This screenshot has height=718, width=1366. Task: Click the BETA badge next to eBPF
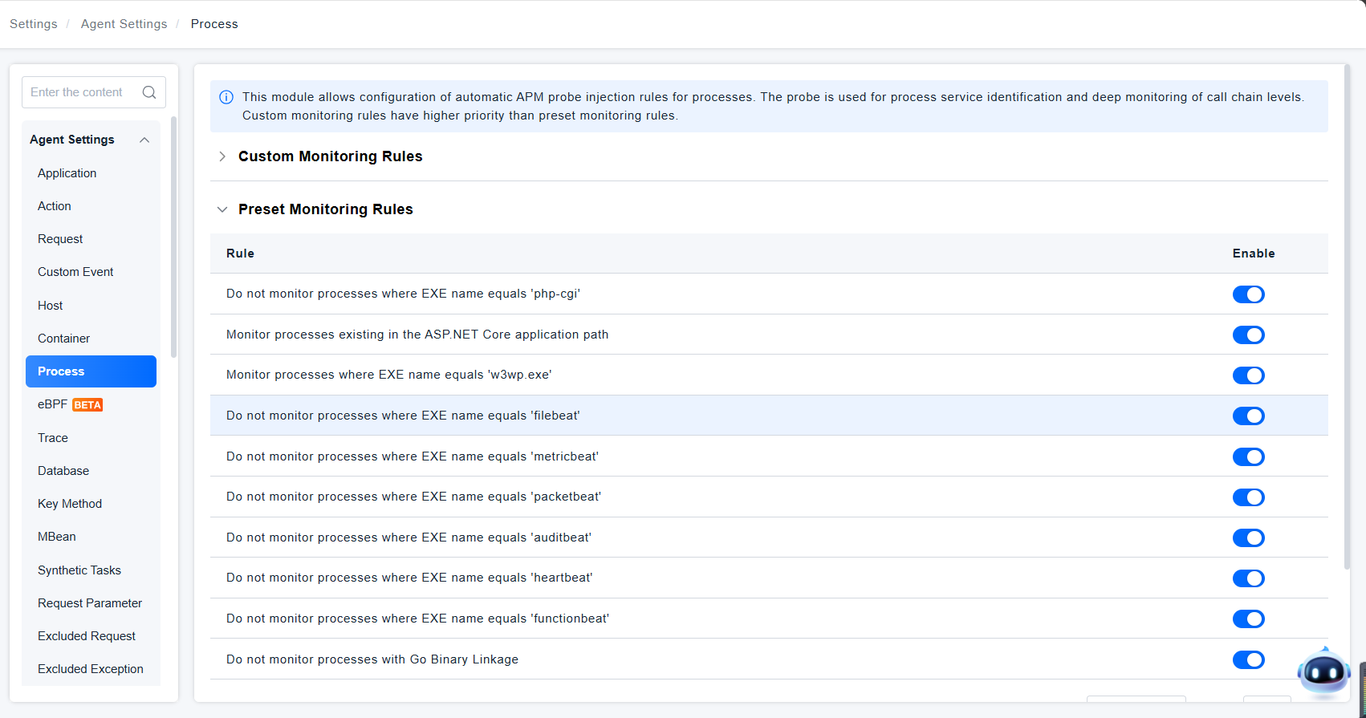pyautogui.click(x=87, y=405)
